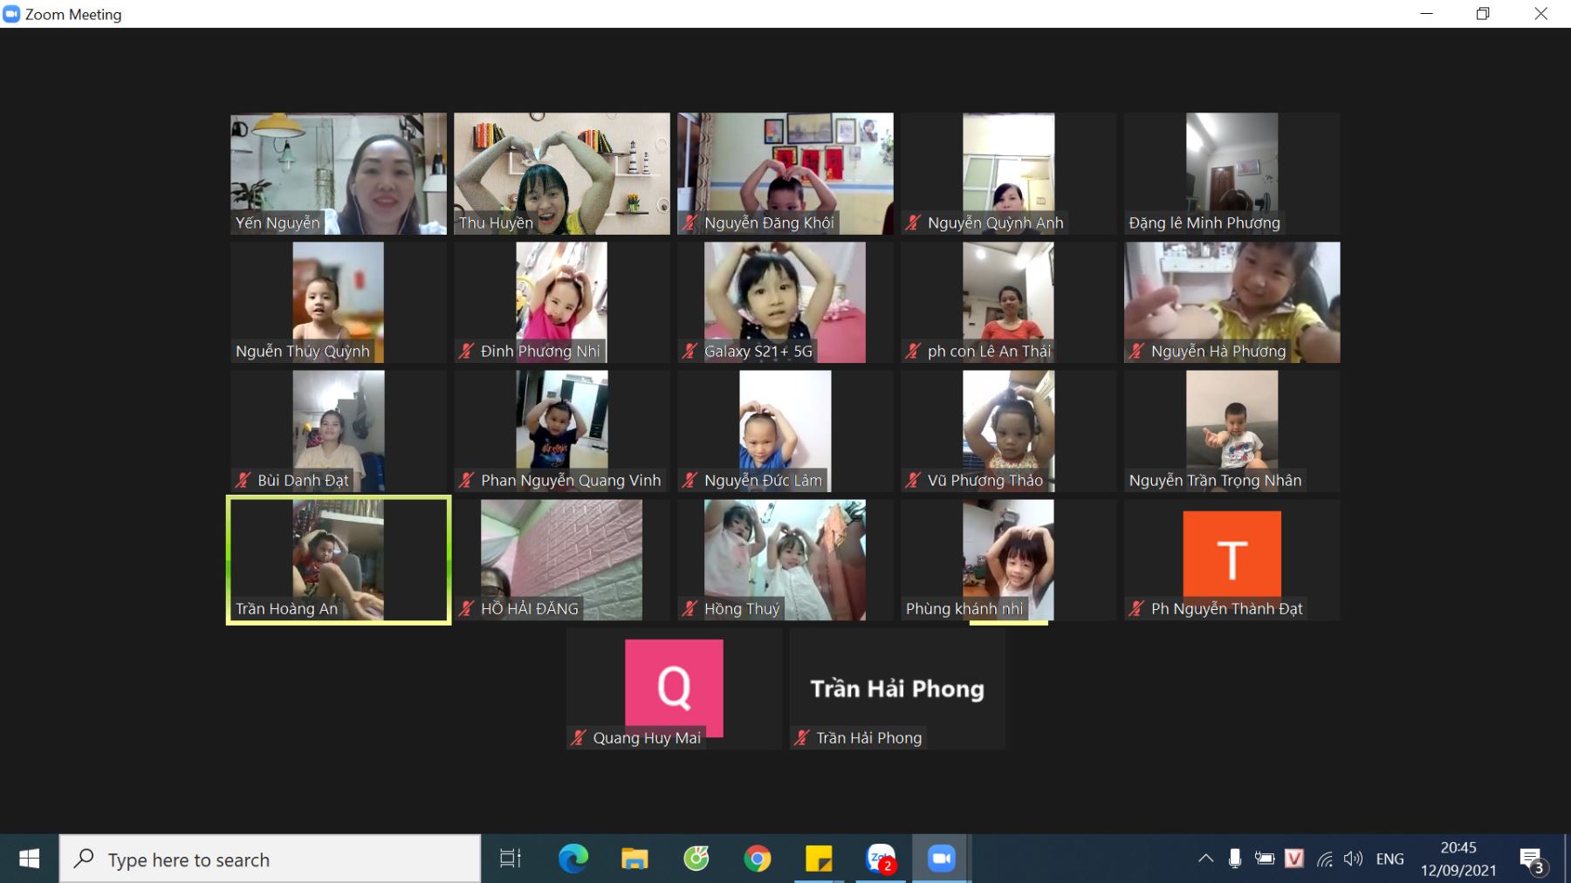Open File Explorer from the taskbar
The height and width of the screenshot is (883, 1571).
click(x=635, y=859)
